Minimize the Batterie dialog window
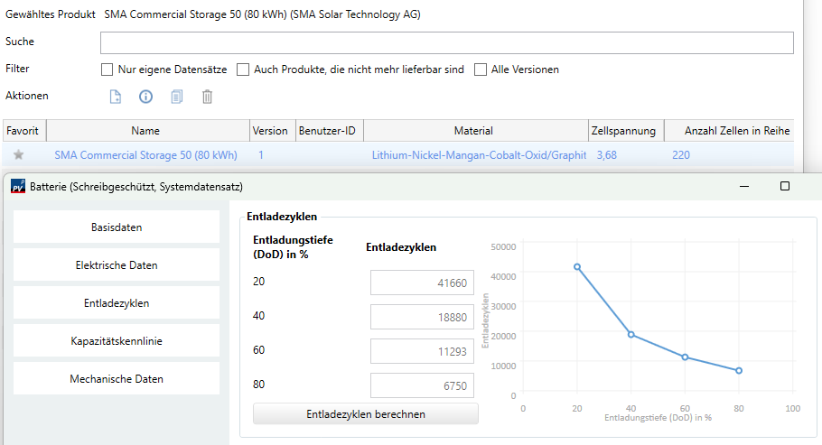 tap(743, 186)
